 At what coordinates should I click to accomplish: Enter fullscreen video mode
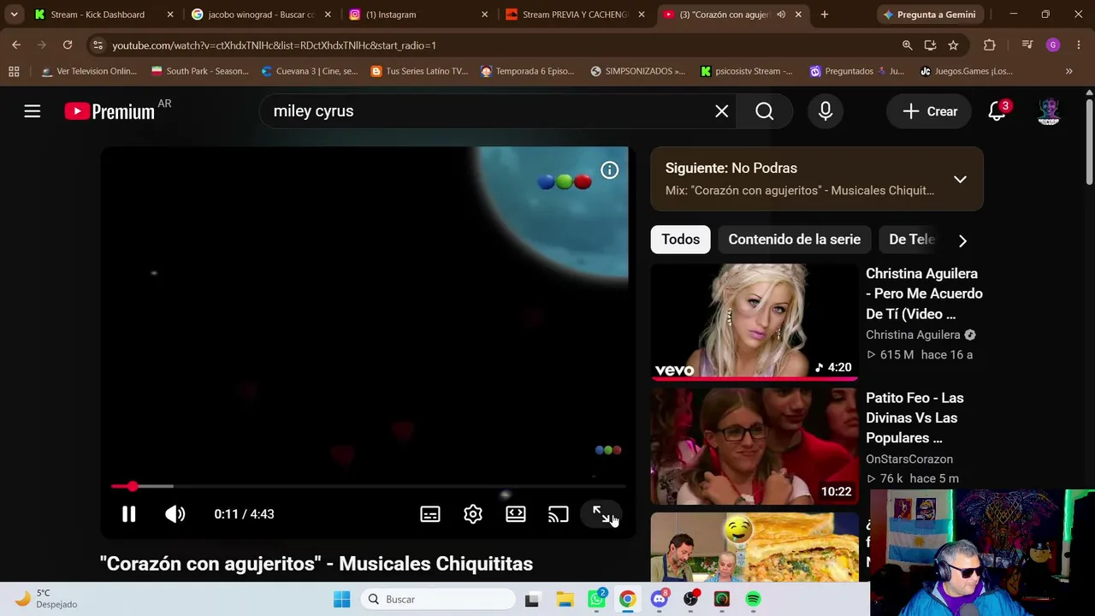(601, 514)
